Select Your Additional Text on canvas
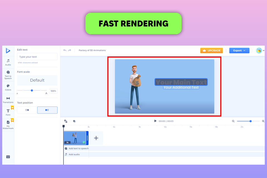The height and width of the screenshot is (178, 267). click(x=181, y=87)
